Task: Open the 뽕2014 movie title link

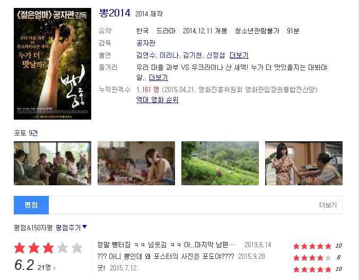Action: [x=115, y=13]
